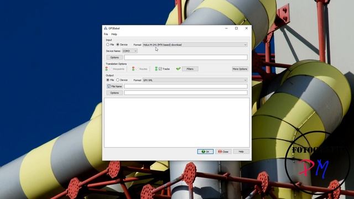Open the File menu

(x=106, y=34)
